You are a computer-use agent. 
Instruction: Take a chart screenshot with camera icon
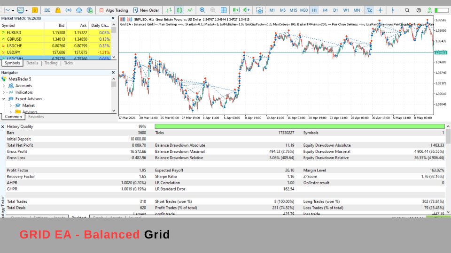[x=259, y=11]
